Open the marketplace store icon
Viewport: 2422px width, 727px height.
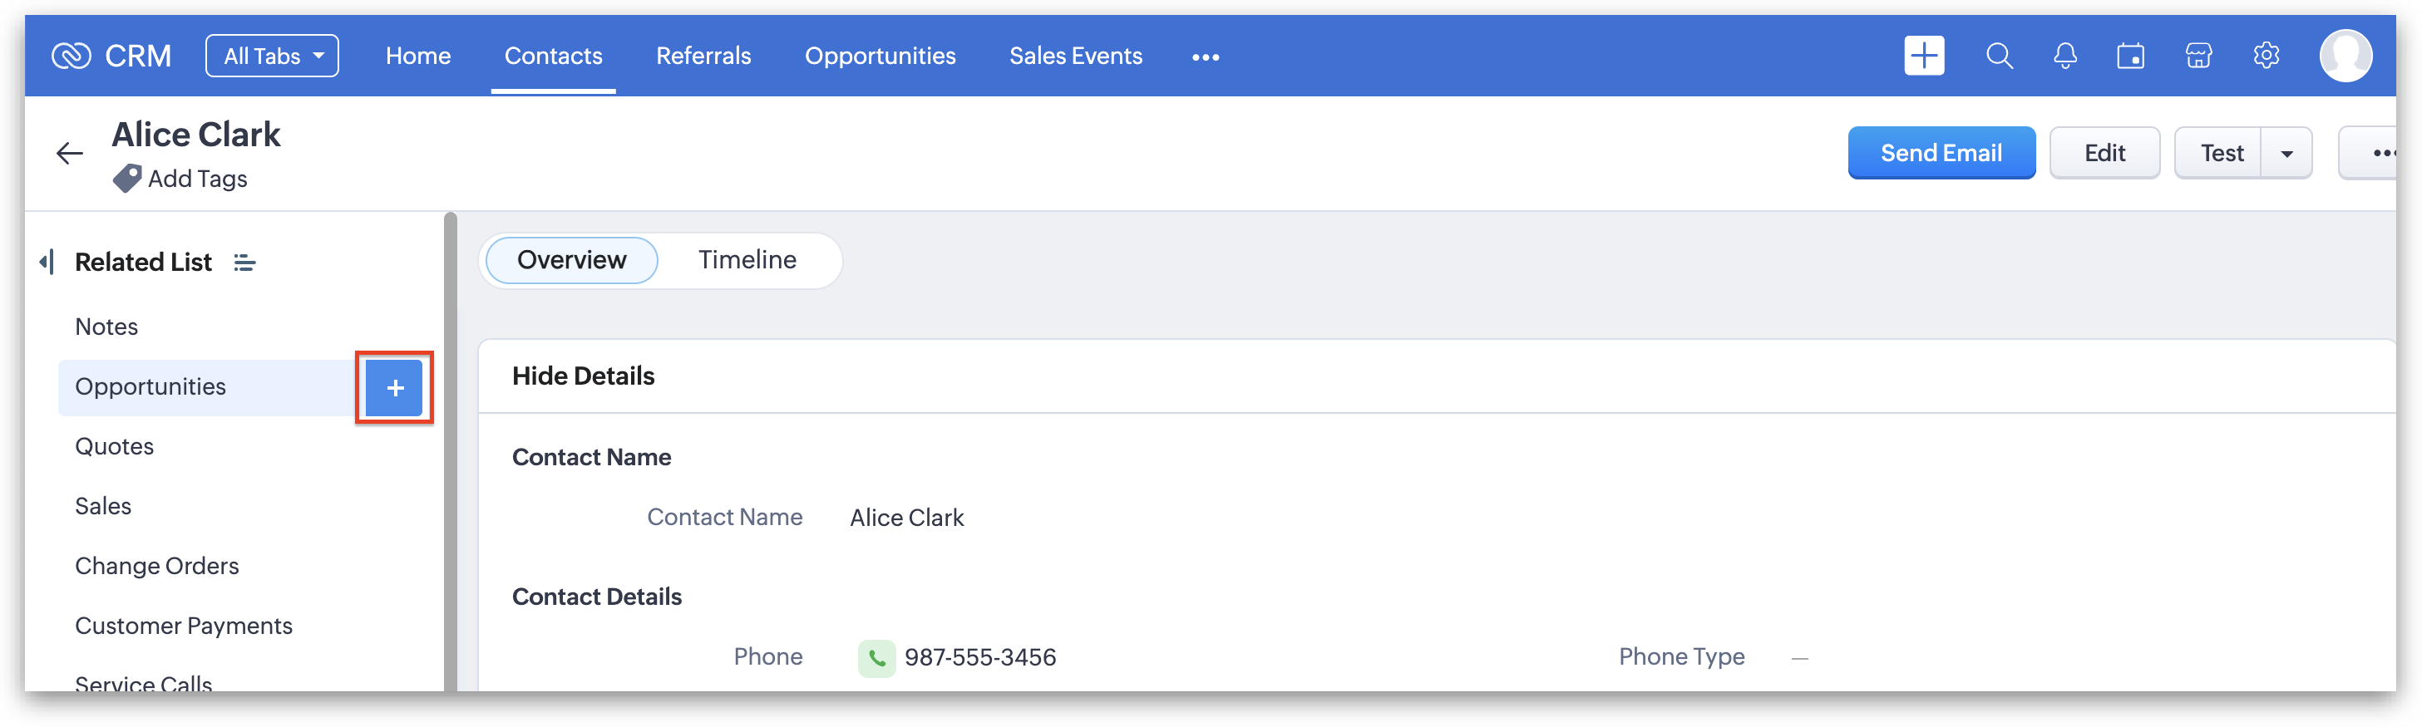2198,56
